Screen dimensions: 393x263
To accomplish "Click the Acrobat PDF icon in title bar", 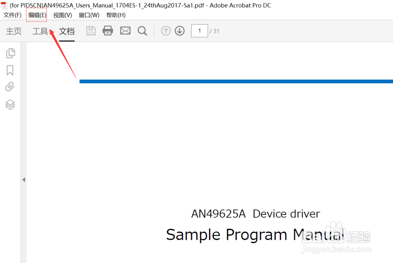I will click(4, 5).
